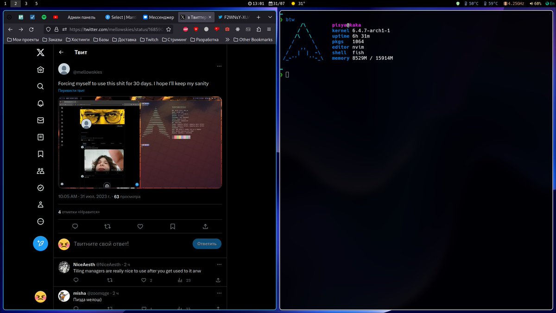Open pinned Spotify tab
Viewport: 556px width, 313px height.
pyautogui.click(x=44, y=17)
